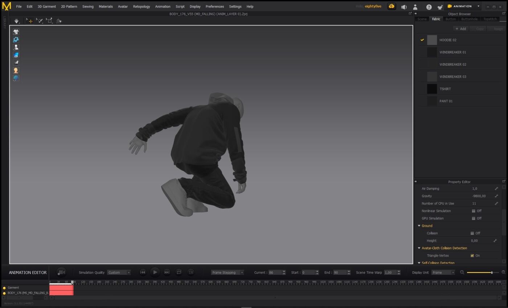Click the fabric Add button
This screenshot has height=308, width=508.
pos(461,29)
